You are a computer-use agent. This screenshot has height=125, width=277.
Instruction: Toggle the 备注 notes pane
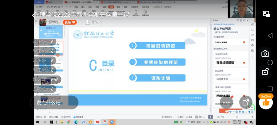click(x=181, y=117)
